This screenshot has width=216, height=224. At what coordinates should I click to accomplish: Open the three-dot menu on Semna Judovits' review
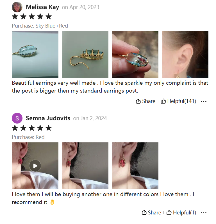[x=204, y=213]
